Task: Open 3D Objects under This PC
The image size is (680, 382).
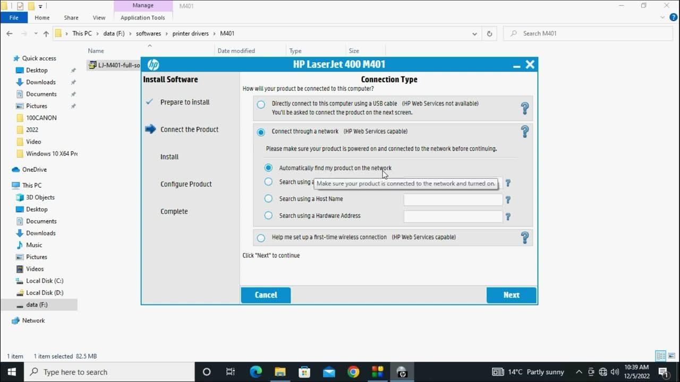Action: coord(40,197)
